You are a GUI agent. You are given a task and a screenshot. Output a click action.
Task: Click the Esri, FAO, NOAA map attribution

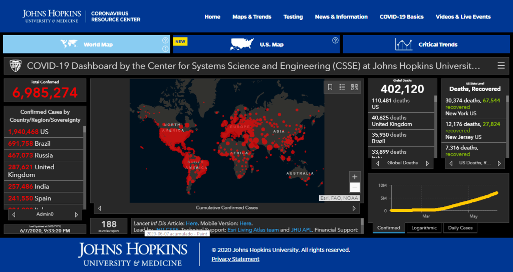pos(339,198)
